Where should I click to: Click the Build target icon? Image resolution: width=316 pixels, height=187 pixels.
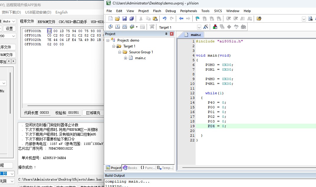point(117,27)
